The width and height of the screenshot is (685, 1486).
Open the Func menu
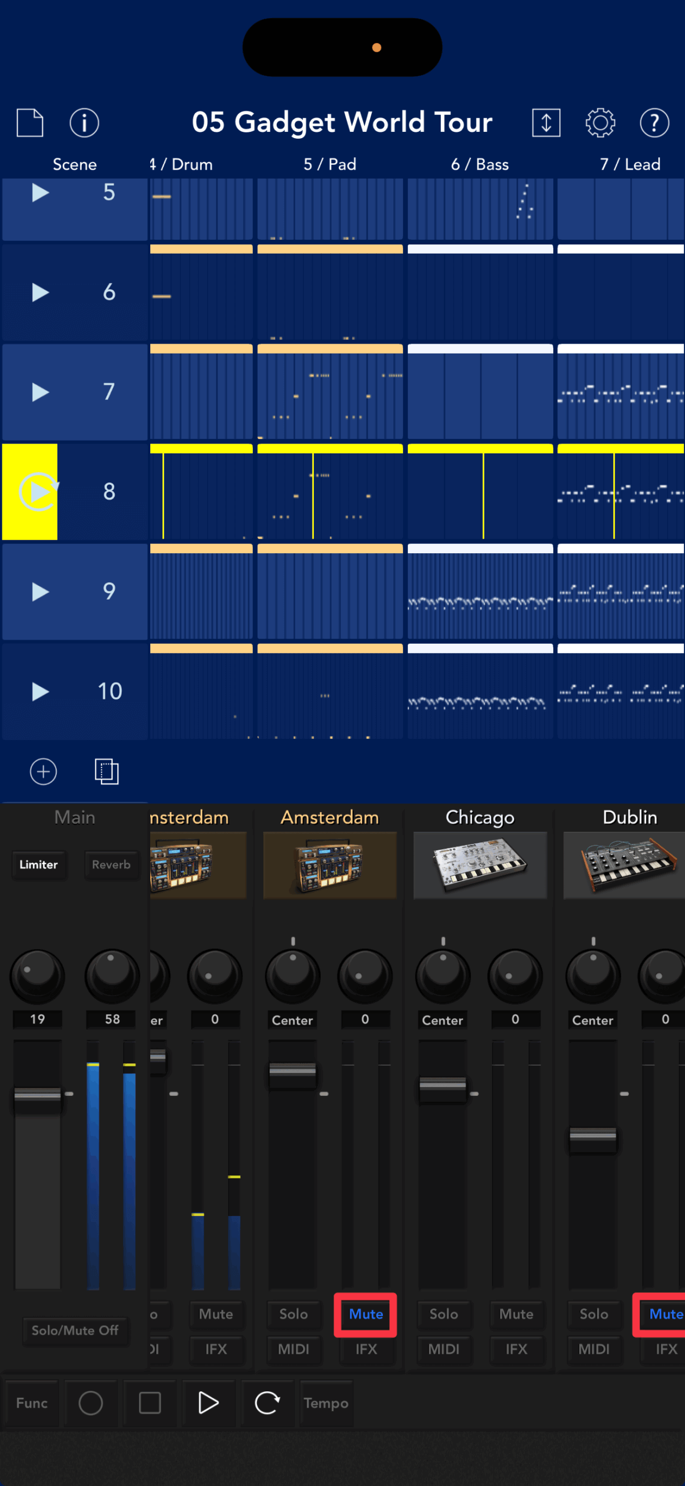coord(32,1403)
